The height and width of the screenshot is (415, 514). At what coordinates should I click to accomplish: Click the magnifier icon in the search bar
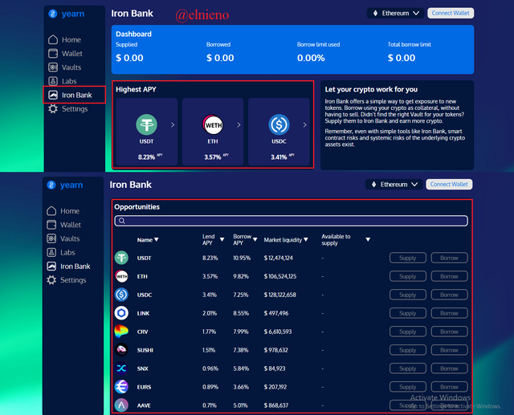tap(121, 221)
